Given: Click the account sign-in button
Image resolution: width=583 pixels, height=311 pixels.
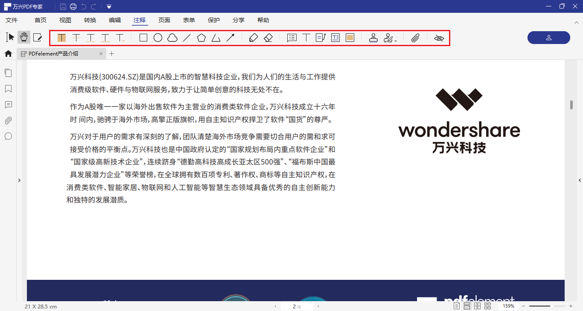Looking at the screenshot, I should (x=548, y=38).
